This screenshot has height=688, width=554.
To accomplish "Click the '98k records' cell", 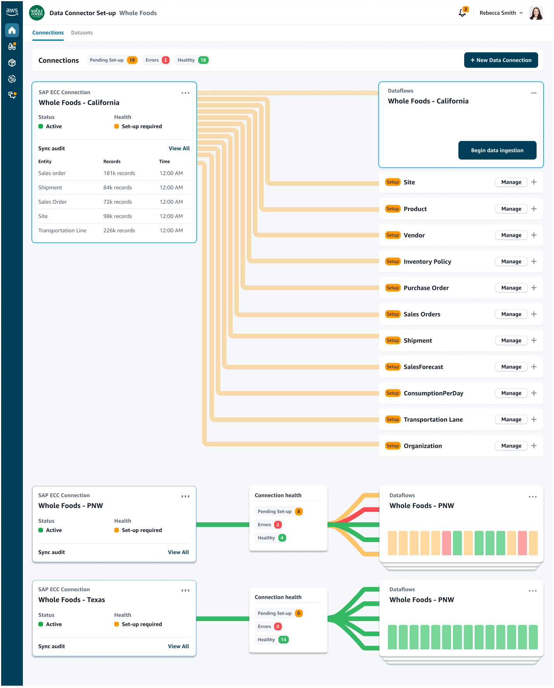I will click(x=118, y=216).
